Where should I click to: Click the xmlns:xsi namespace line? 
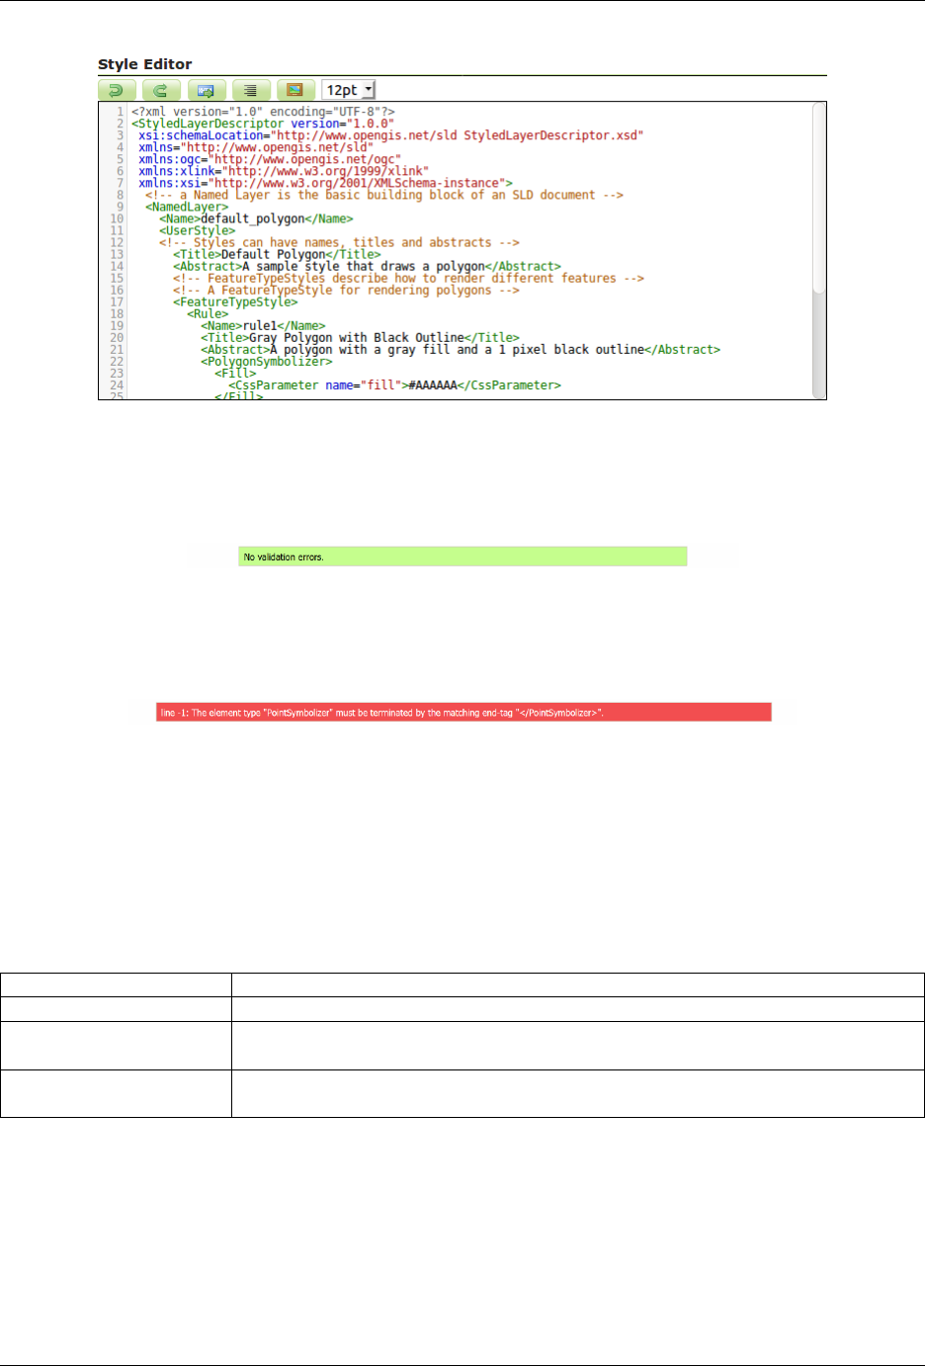pos(325,183)
